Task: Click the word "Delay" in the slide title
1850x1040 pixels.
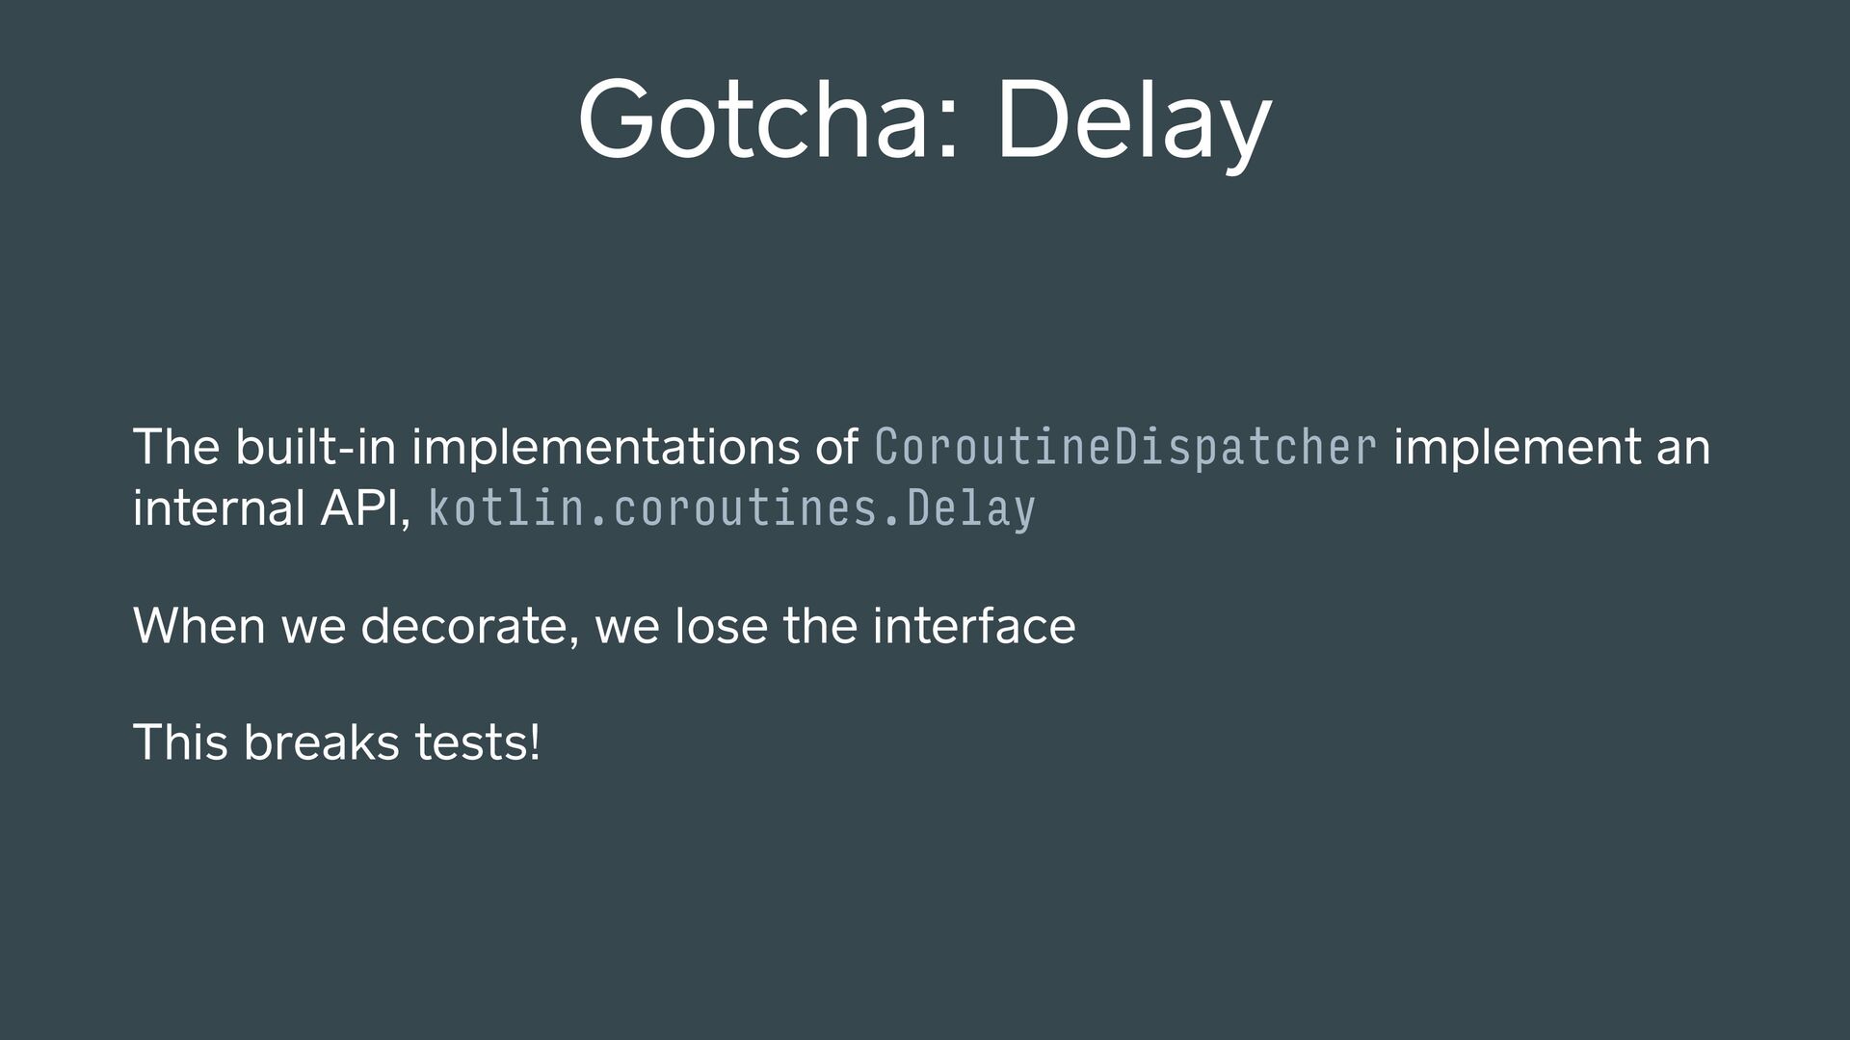Action: click(1133, 124)
